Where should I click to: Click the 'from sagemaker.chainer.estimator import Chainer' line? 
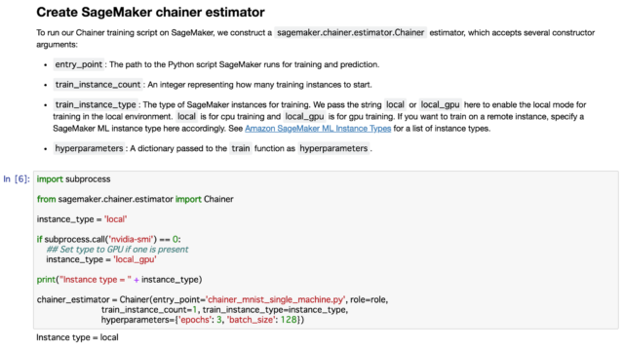[x=135, y=199]
